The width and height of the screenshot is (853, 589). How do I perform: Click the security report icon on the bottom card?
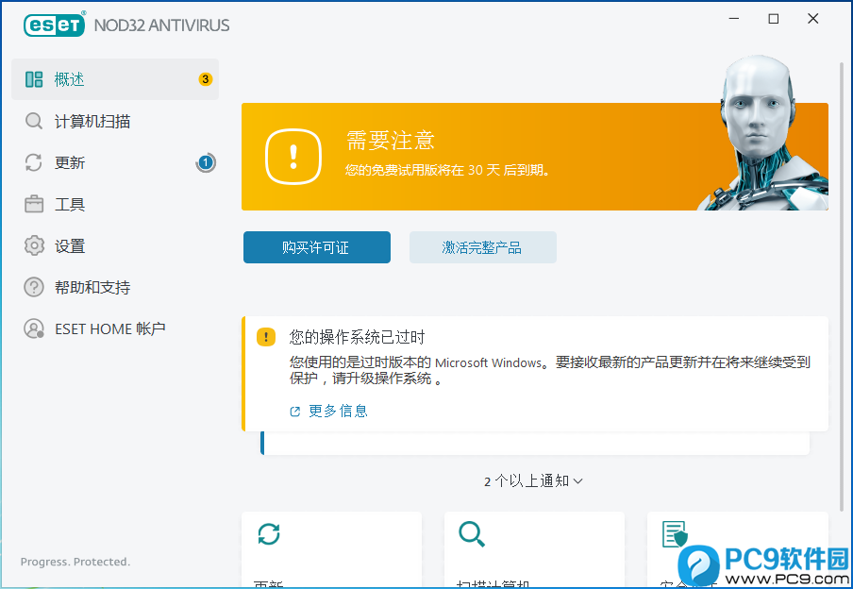click(x=675, y=534)
